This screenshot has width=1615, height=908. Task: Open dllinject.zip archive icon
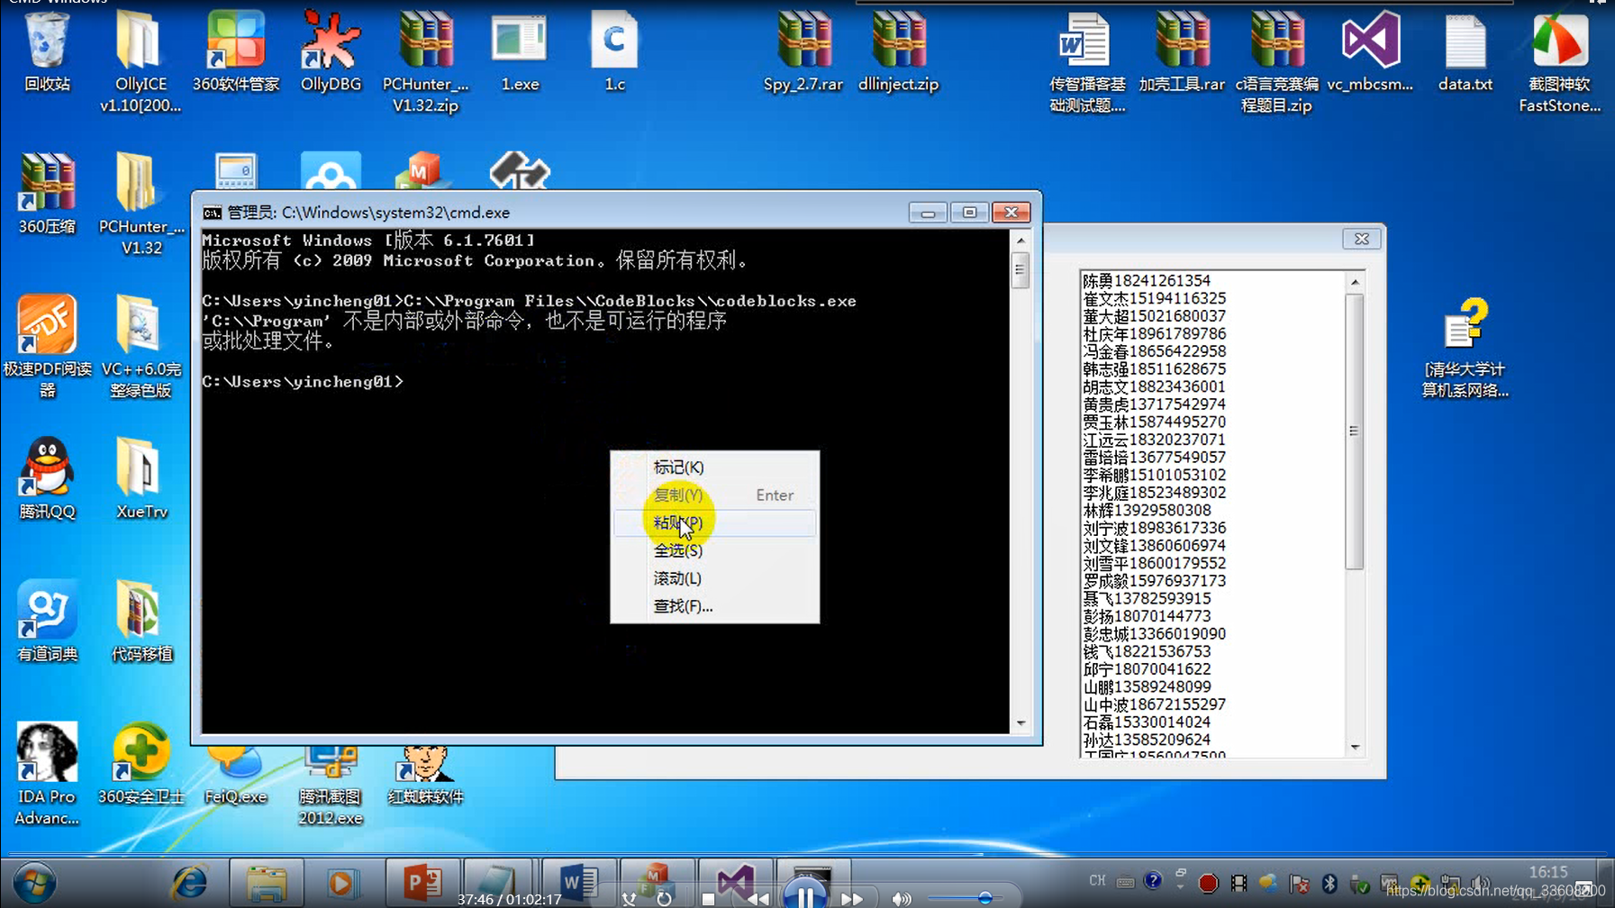[x=898, y=50]
